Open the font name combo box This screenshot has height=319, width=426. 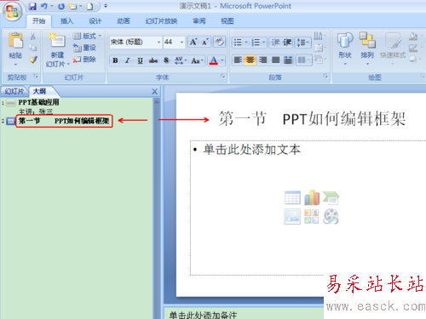[135, 43]
